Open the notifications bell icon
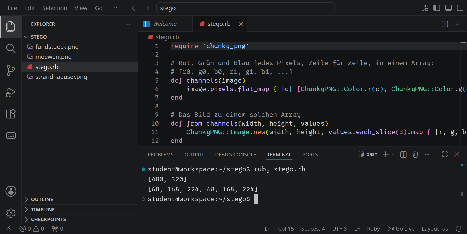The height and width of the screenshot is (234, 467). 459,229
